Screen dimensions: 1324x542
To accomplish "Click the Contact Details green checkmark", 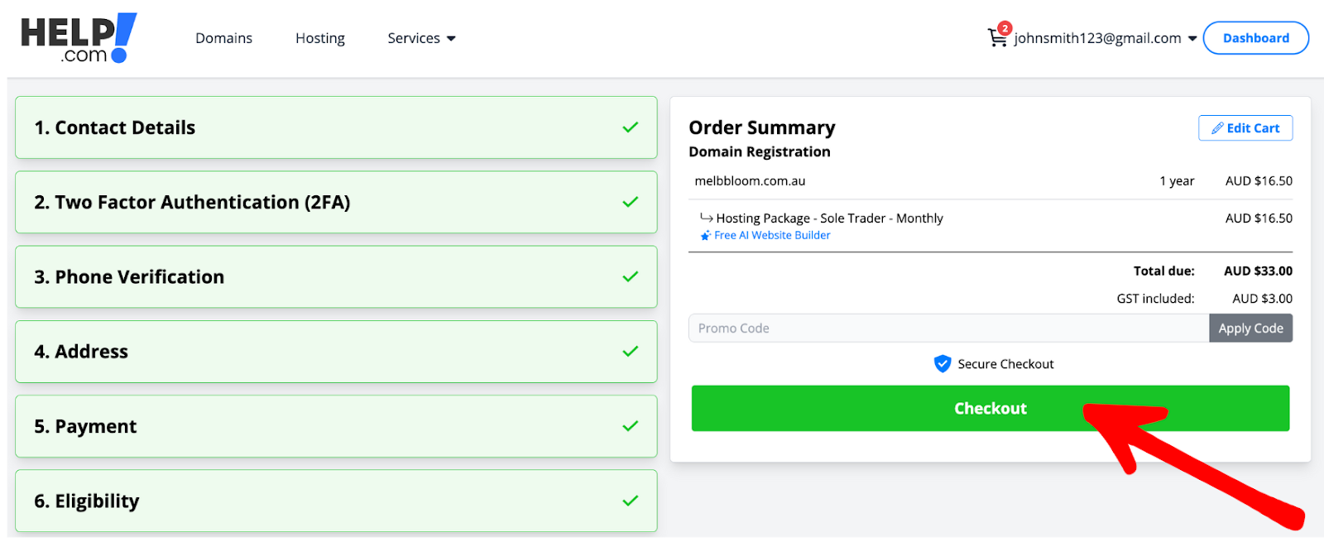I will tap(630, 127).
